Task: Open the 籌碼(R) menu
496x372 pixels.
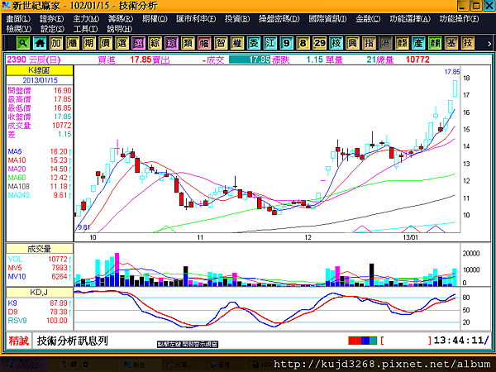Action: (x=121, y=19)
